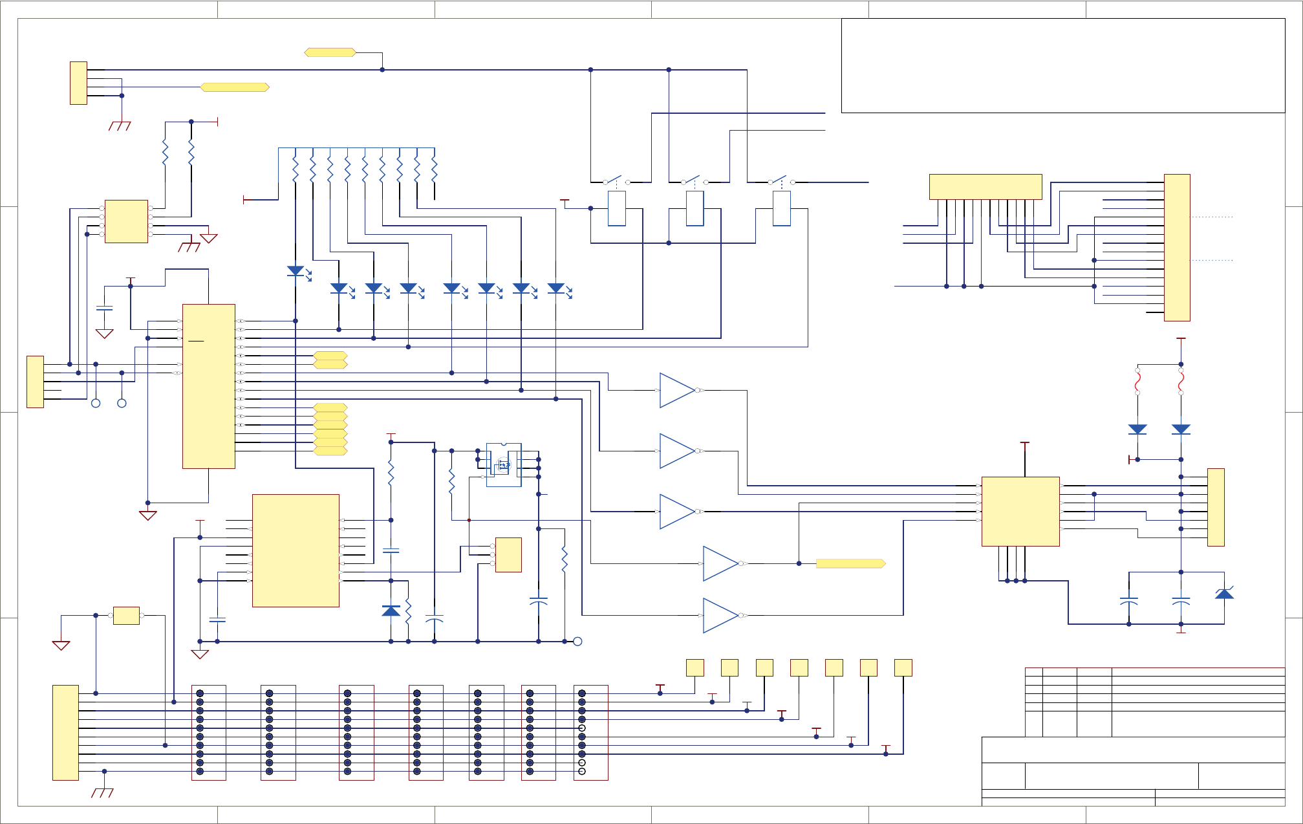
Task: Click buffer triangle feeding the long yellow port
Action: pyautogui.click(x=720, y=563)
